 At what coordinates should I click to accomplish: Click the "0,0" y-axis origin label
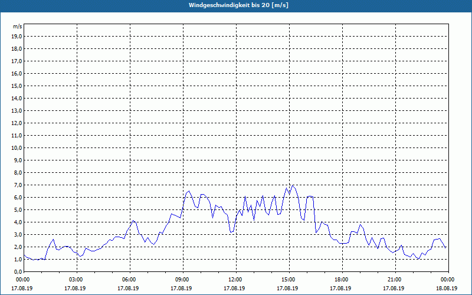pos(18,271)
